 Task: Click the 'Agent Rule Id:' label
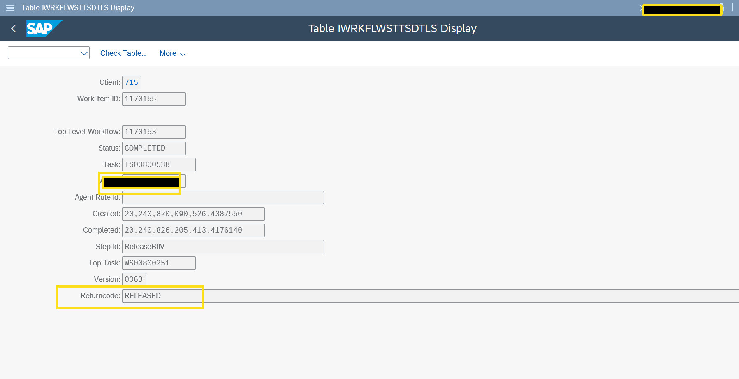pyautogui.click(x=97, y=197)
